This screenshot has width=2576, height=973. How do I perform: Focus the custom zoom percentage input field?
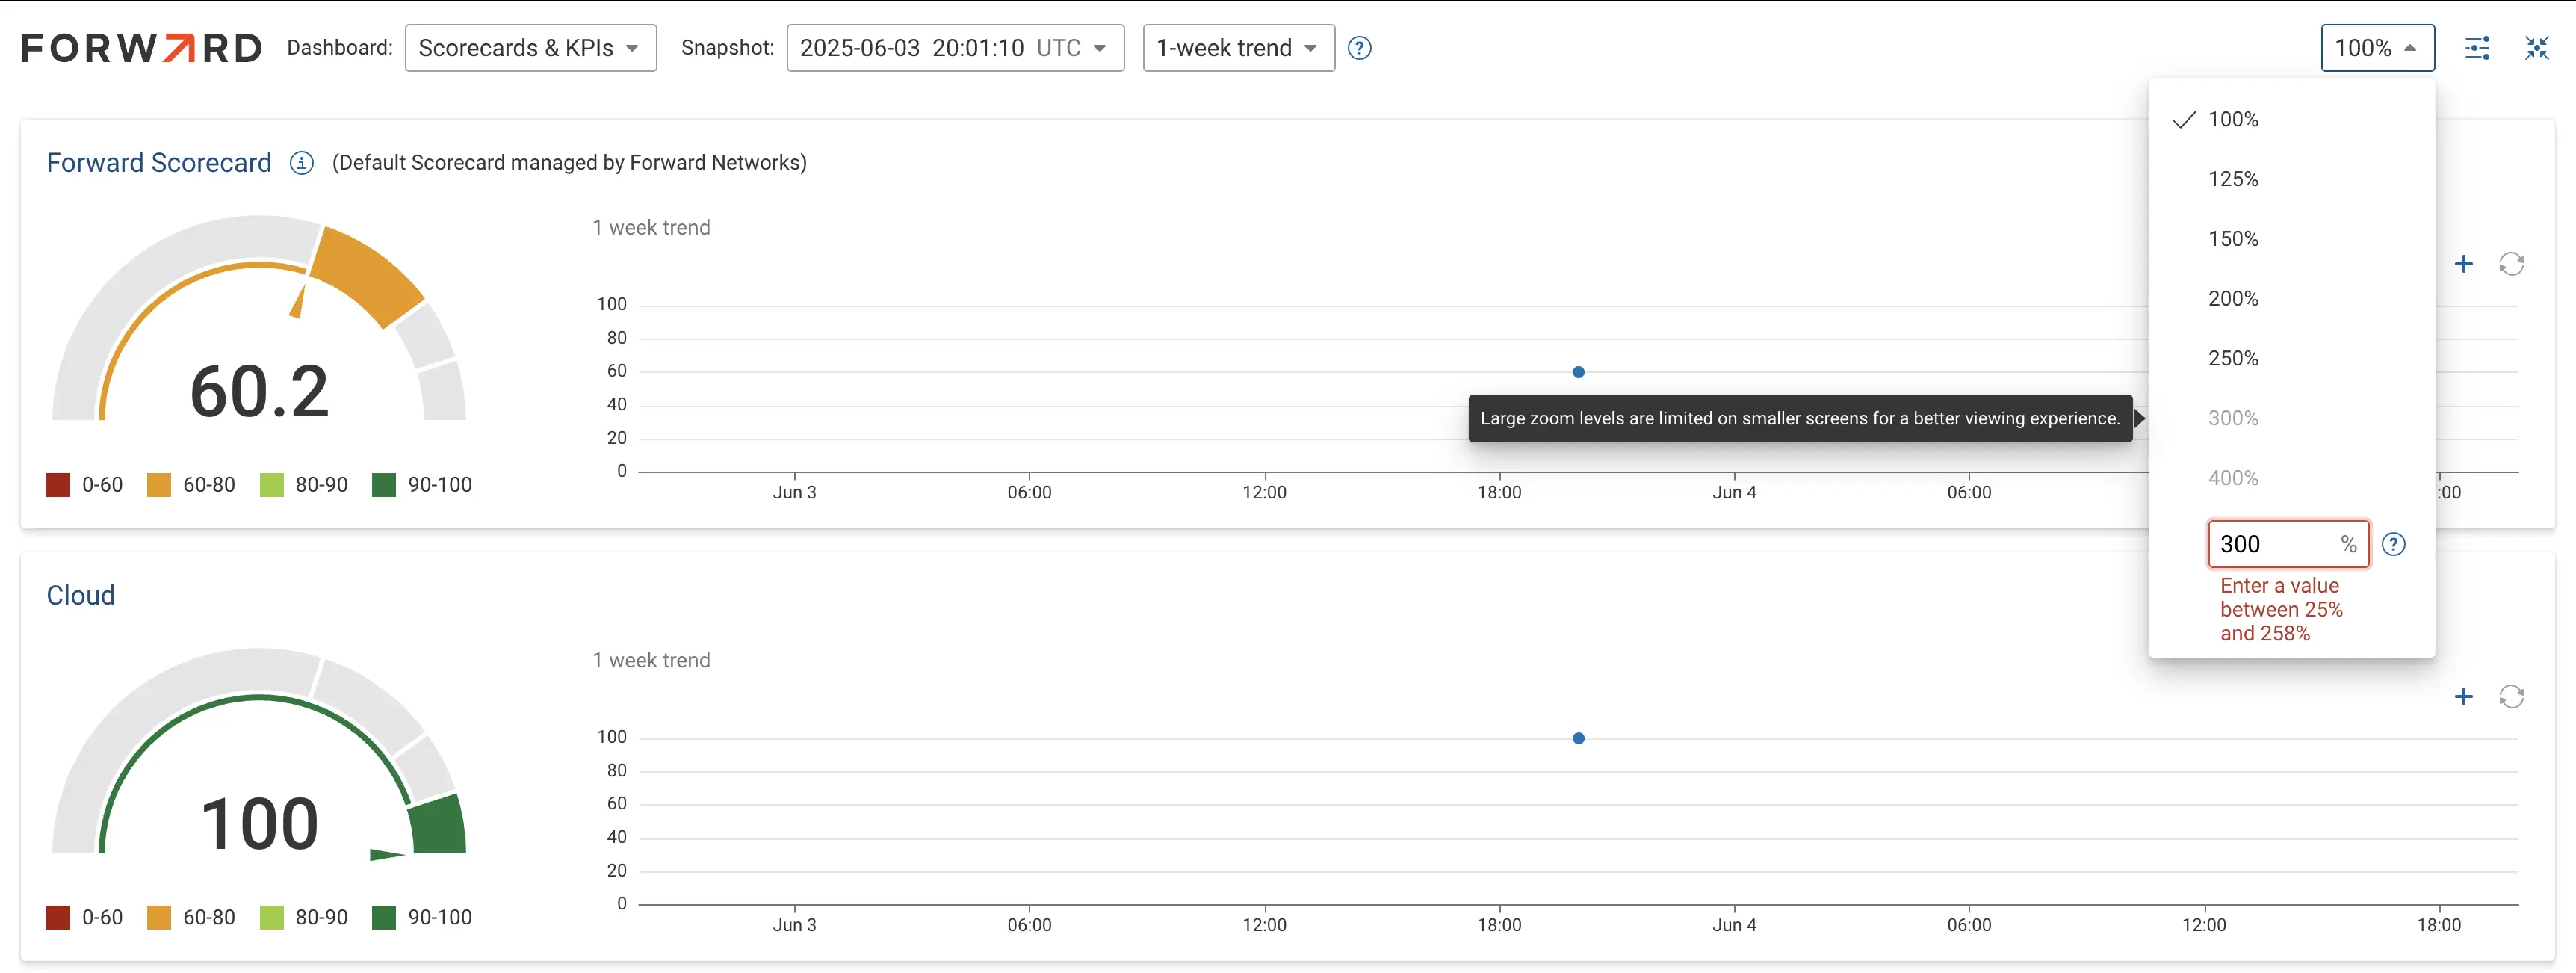[2288, 544]
